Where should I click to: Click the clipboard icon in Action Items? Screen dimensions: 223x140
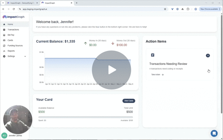(x=153, y=55)
